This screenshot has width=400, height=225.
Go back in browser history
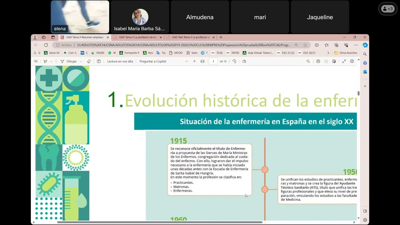[36, 45]
